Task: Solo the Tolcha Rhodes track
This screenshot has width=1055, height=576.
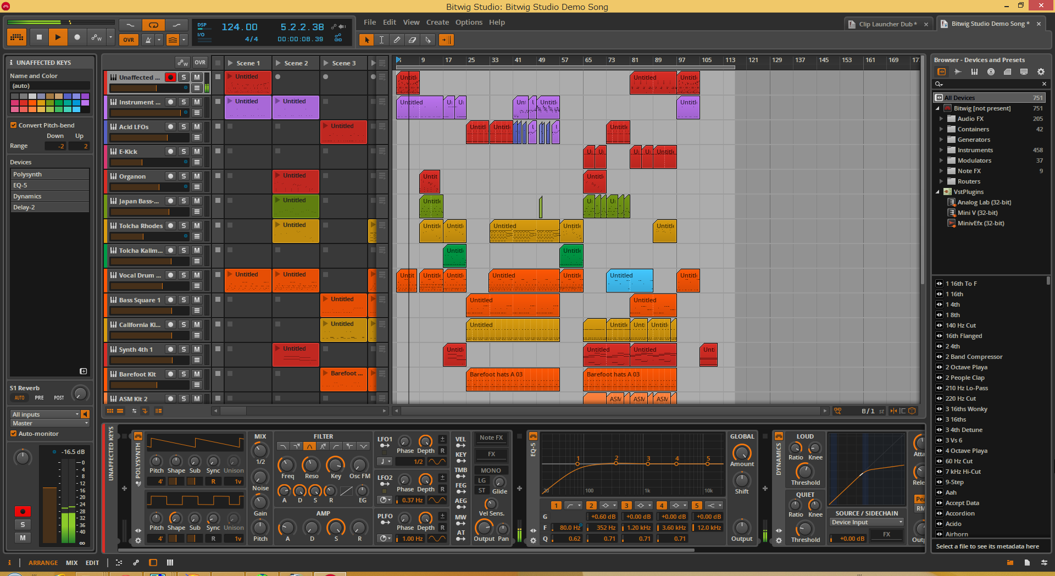Action: (184, 226)
